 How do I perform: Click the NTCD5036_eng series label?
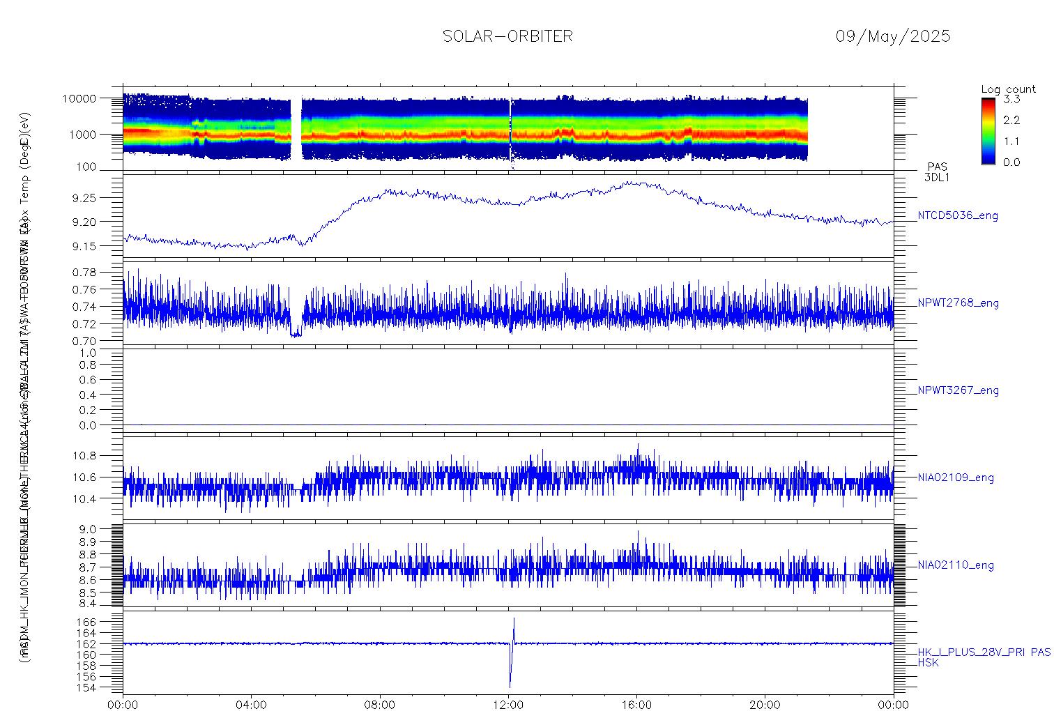958,216
